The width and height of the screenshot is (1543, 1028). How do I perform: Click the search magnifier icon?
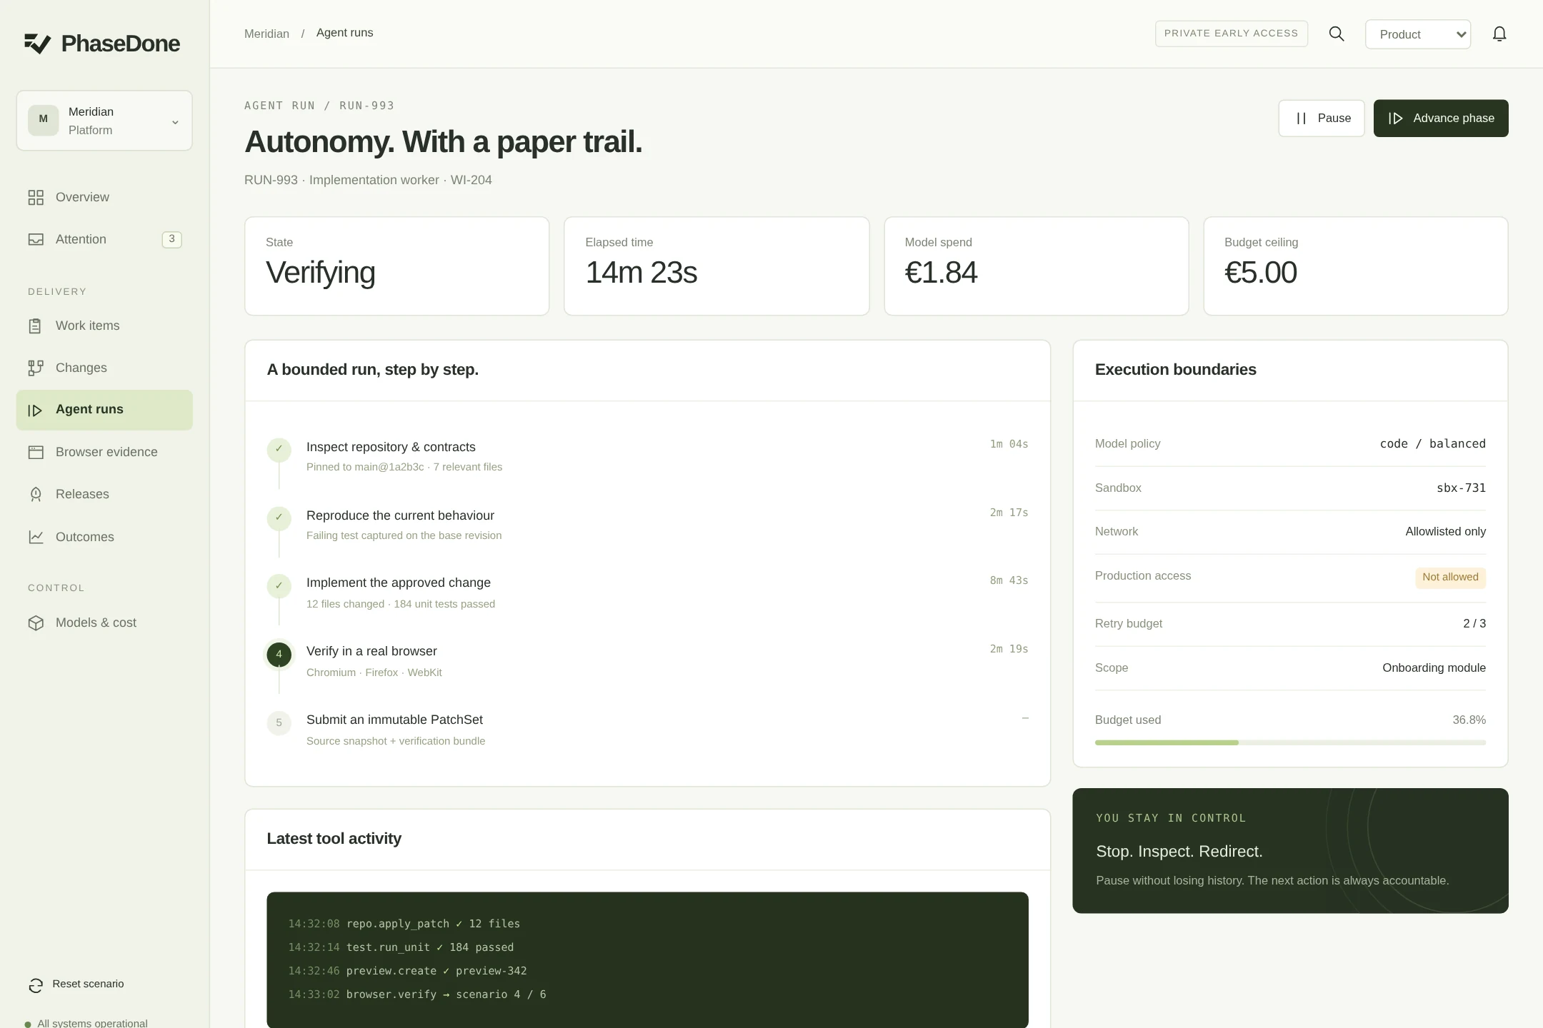(x=1337, y=34)
